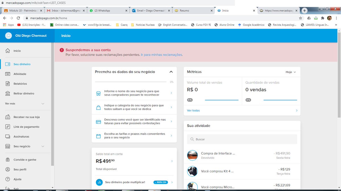
Task: Open the Apps bookmarks shortcut
Action: tap(8, 25)
